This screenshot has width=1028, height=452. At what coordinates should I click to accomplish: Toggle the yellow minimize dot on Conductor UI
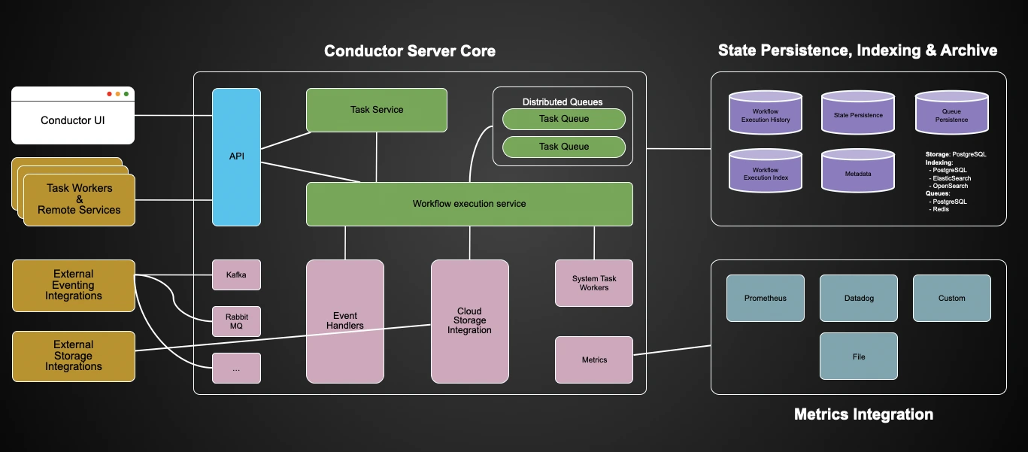117,93
